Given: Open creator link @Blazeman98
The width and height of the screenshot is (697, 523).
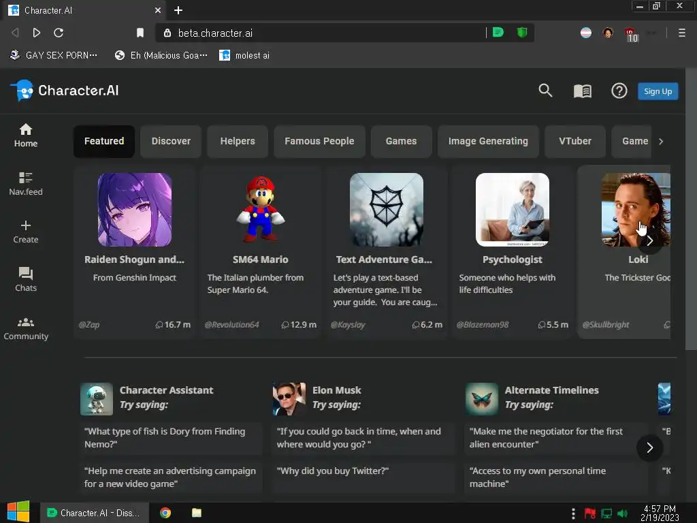Looking at the screenshot, I should pyautogui.click(x=483, y=325).
